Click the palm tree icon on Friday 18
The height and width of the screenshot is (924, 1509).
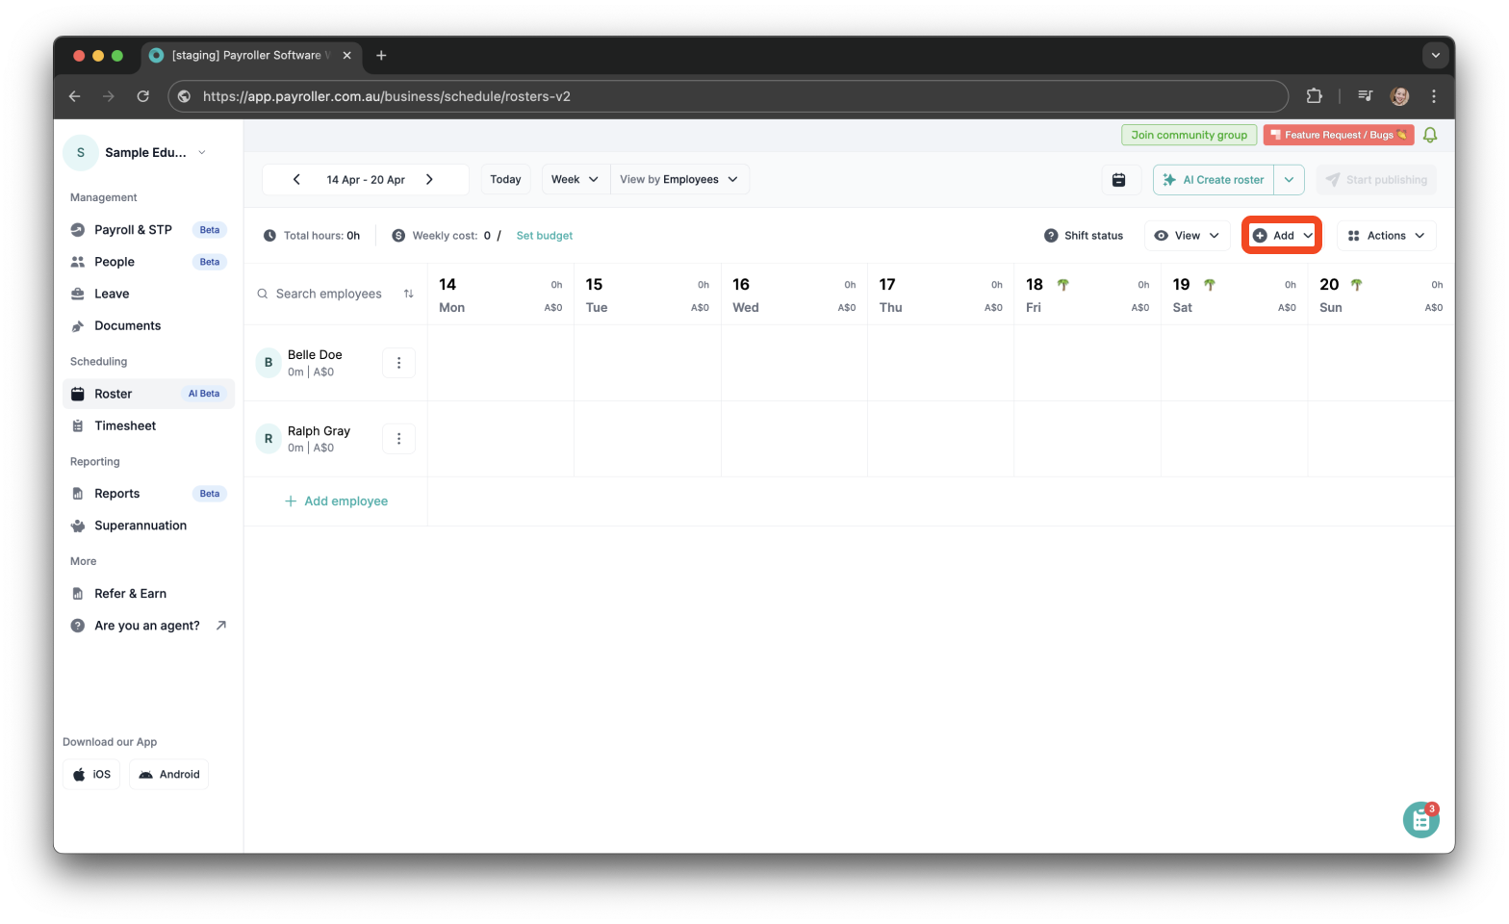click(1063, 285)
